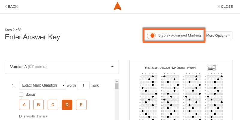Click the CLOSE text link

tap(227, 7)
